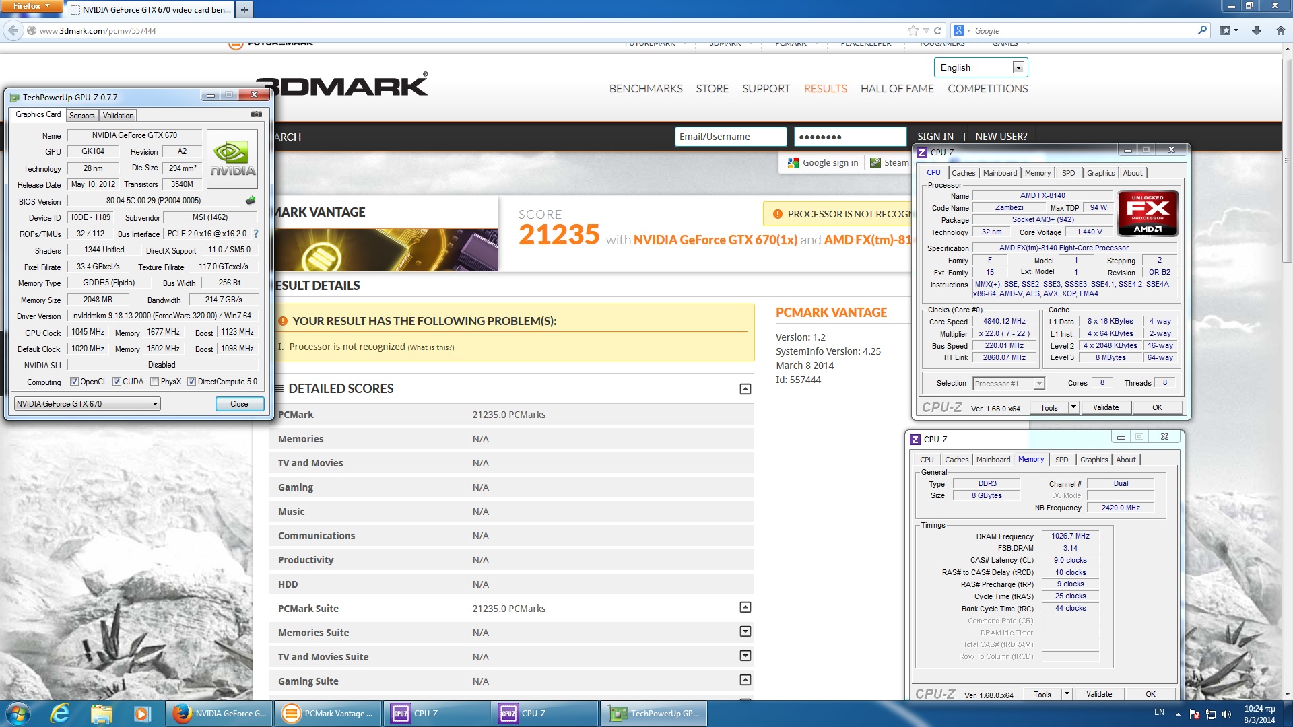The width and height of the screenshot is (1293, 727).
Task: Click the NEW USER? link
Action: (1001, 136)
